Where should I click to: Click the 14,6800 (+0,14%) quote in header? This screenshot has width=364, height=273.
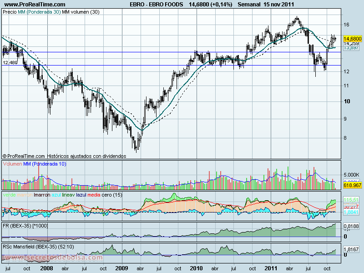pyautogui.click(x=211, y=4)
